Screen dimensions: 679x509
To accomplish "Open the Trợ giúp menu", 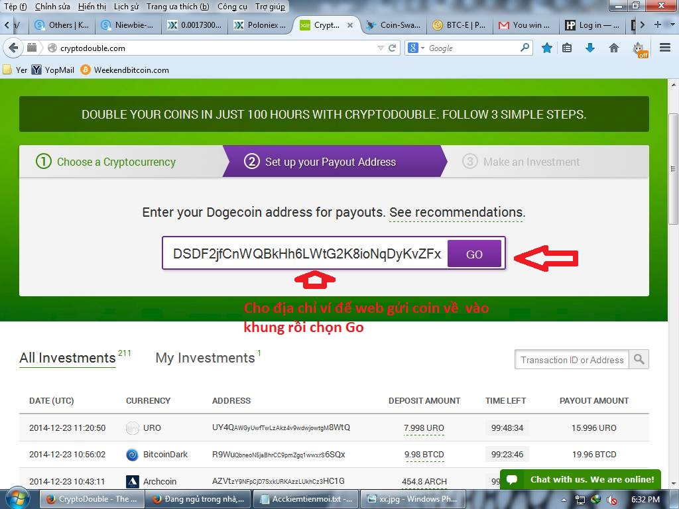I will (271, 7).
